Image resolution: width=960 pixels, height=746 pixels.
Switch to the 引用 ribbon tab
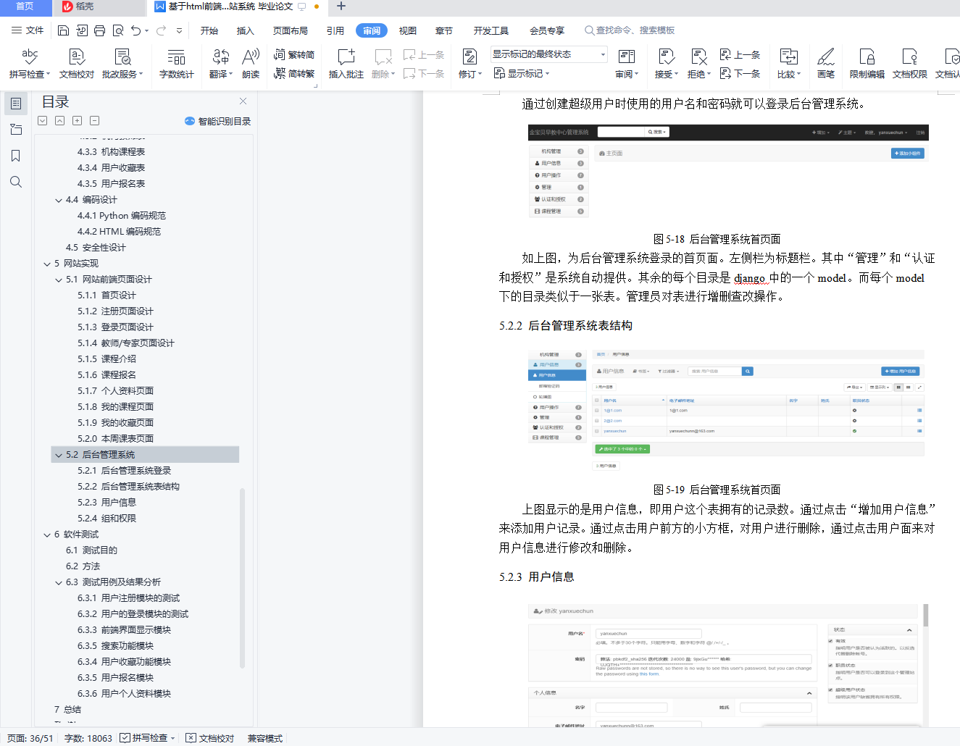coord(335,30)
